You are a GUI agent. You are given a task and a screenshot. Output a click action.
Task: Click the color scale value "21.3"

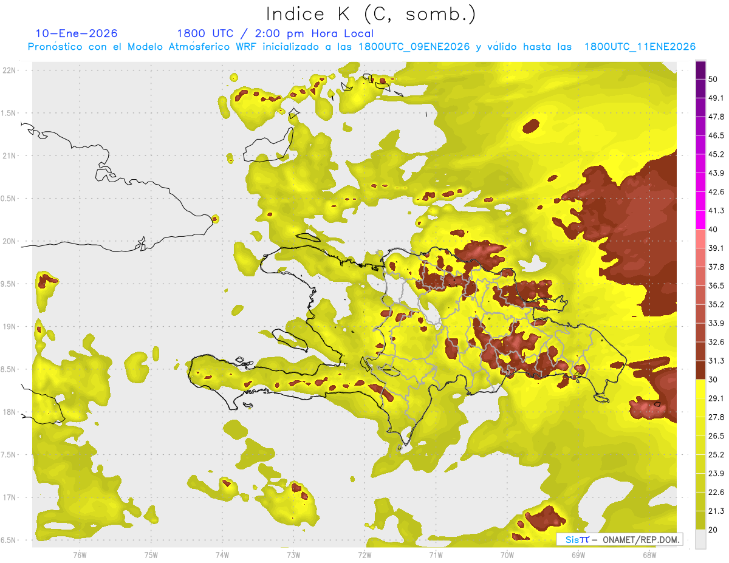click(717, 511)
